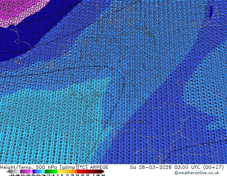
Task: Click the date 'Sa 28-03-2026'
Action: 151,167
